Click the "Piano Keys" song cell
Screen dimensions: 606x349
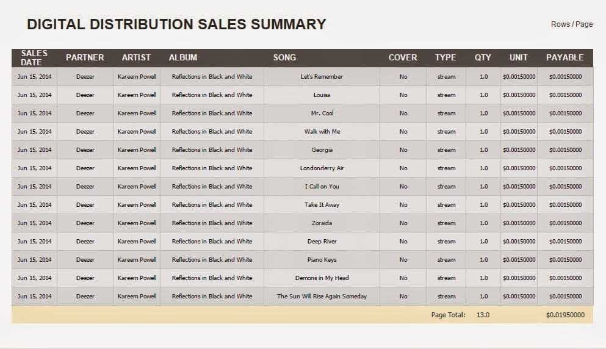click(x=322, y=260)
